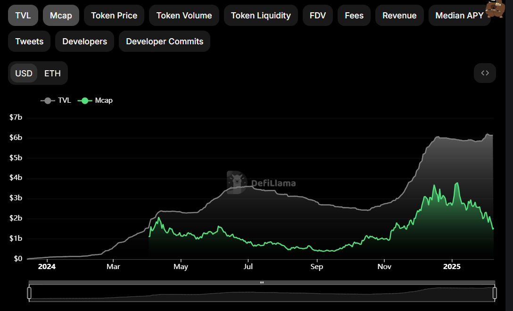
Task: Toggle the TVL metric chip
Action: click(23, 16)
